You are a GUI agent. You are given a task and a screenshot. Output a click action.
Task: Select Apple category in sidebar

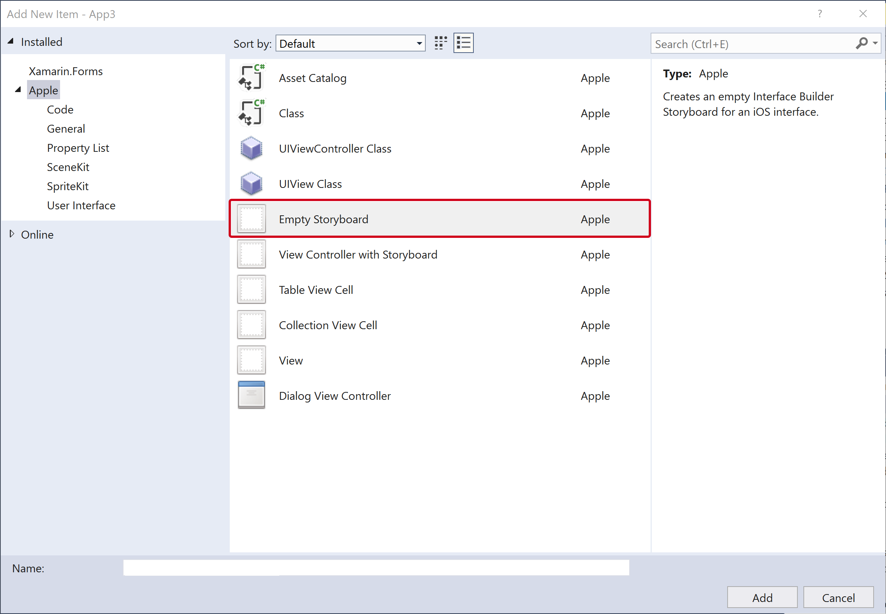42,89
